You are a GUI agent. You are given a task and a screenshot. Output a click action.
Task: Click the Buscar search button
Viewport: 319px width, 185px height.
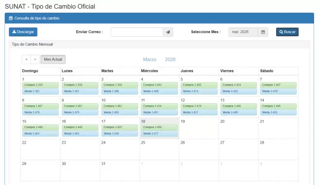point(287,32)
